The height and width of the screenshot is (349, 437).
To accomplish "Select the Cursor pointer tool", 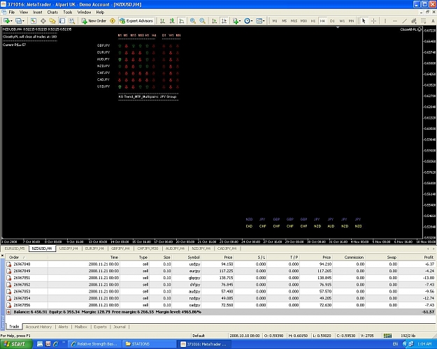I will click(364, 21).
